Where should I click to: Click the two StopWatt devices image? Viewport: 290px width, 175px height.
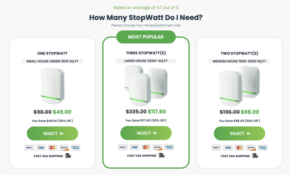point(240,86)
